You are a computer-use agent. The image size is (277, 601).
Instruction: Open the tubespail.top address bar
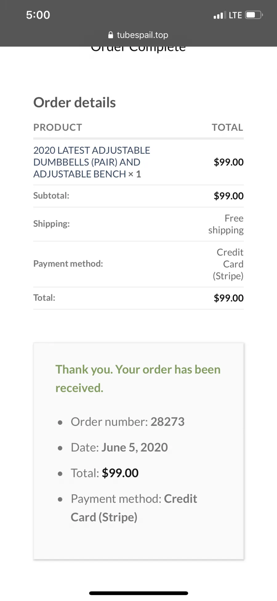pos(138,35)
